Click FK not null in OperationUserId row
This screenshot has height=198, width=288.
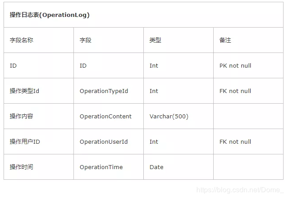[235, 141]
